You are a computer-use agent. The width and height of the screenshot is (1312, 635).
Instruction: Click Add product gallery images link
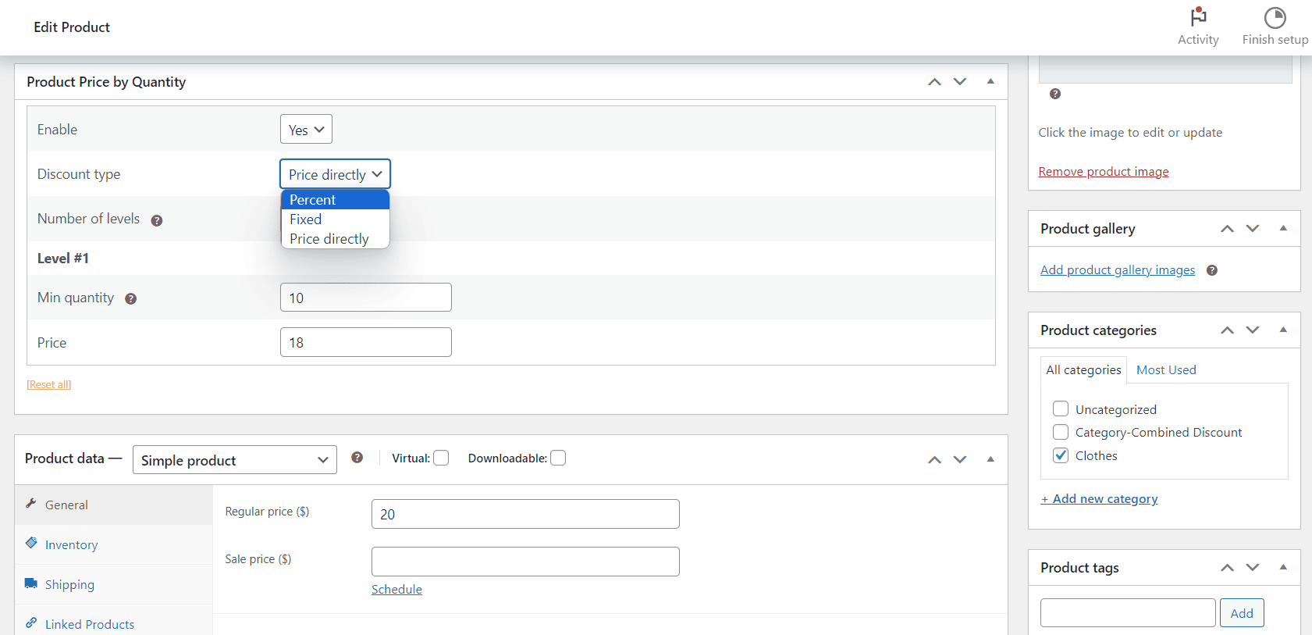1118,270
